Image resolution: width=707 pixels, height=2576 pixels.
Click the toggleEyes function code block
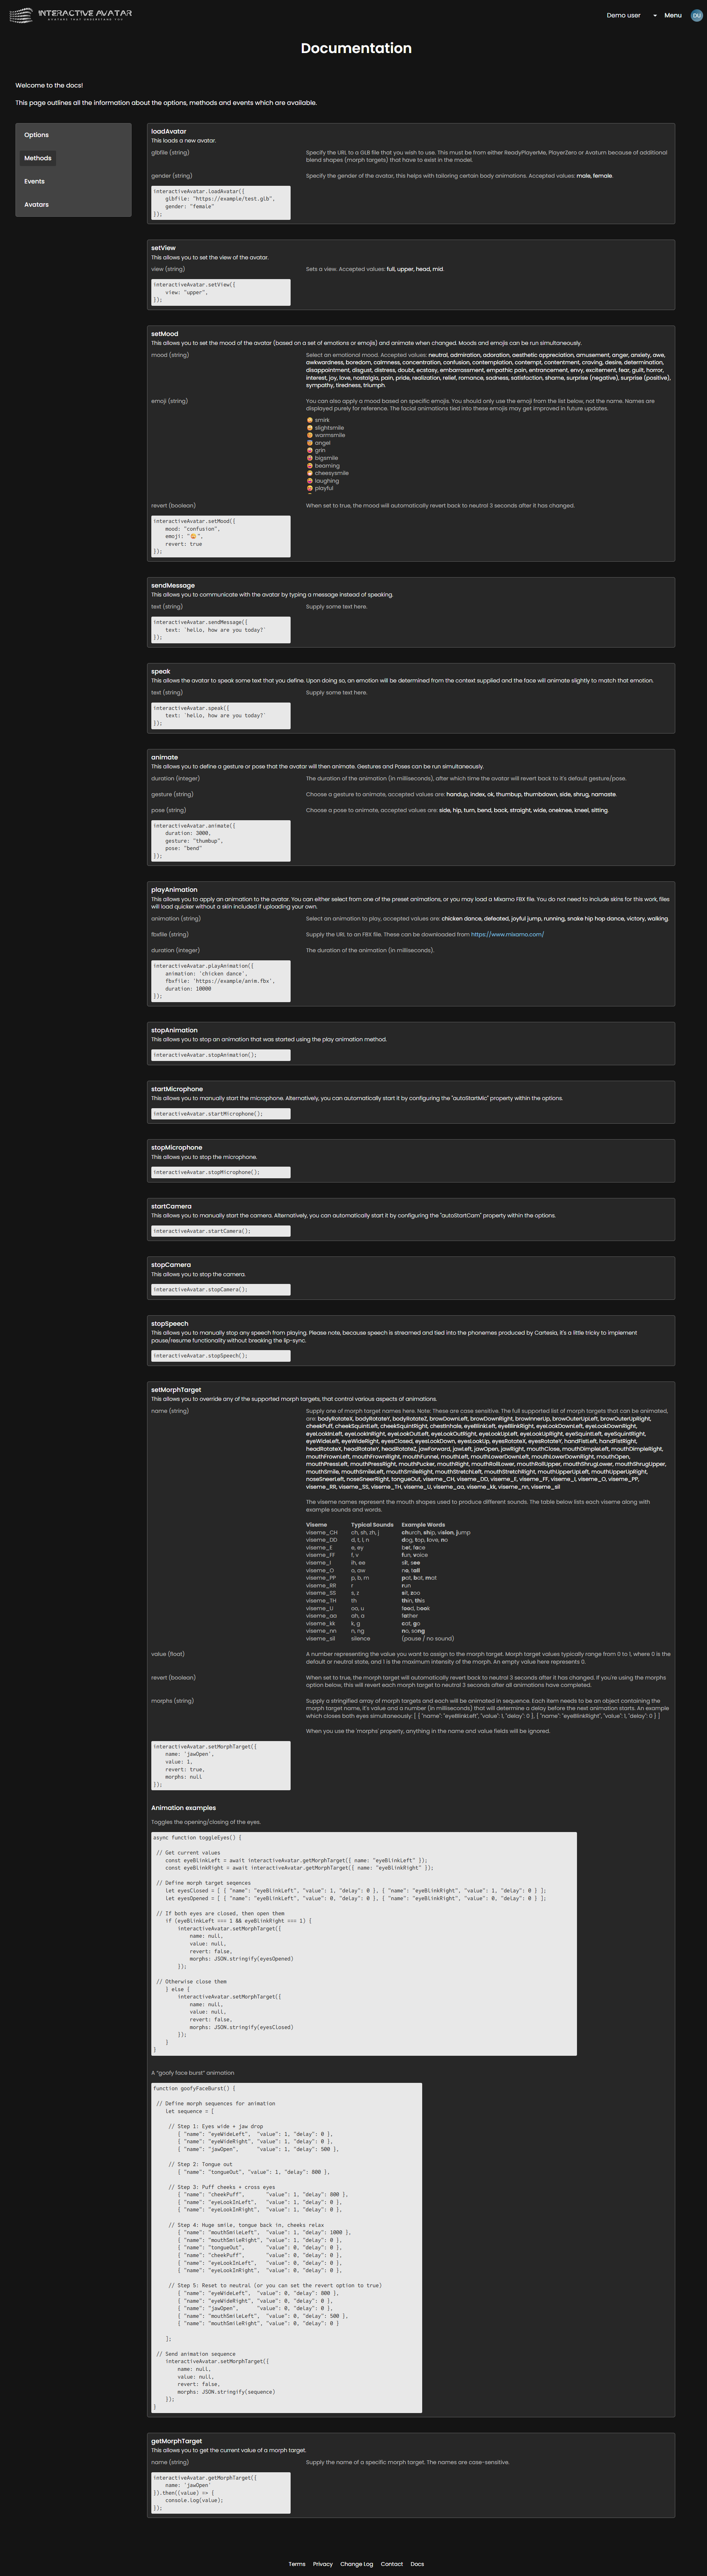pos(364,1944)
